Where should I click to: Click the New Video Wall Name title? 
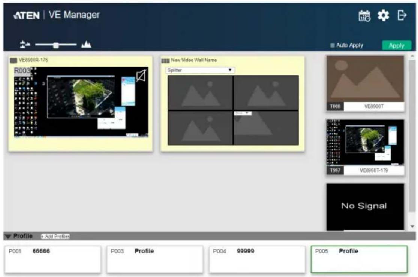194,60
